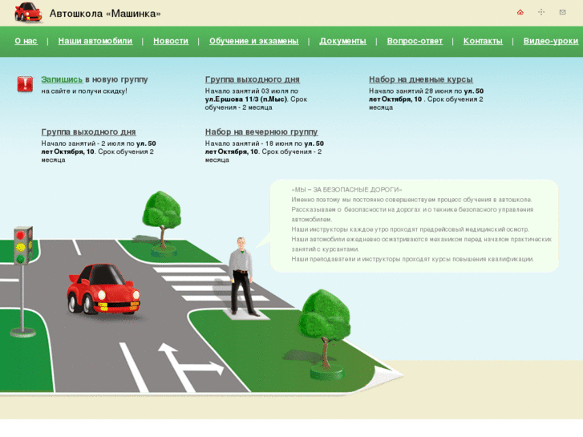Click the «Автошкола «Машинка»» site title
This screenshot has height=437, width=583.
coord(105,14)
